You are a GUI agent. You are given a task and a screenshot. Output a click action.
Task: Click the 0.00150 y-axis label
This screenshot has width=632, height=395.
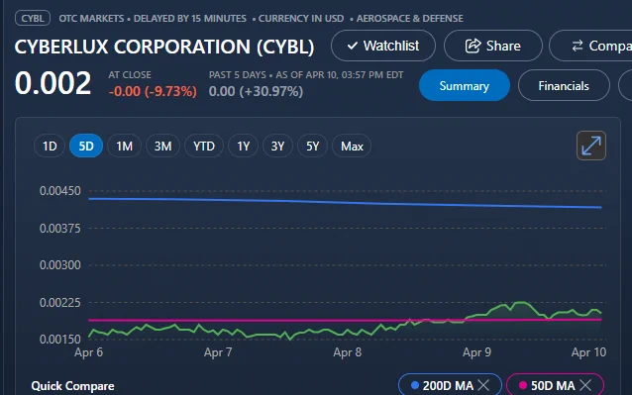point(60,340)
